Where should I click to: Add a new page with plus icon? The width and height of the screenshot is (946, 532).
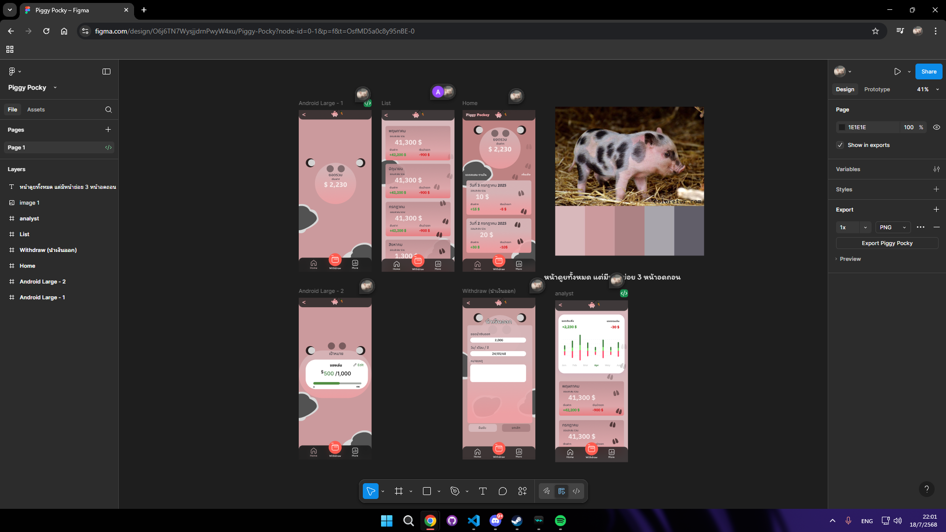108,130
